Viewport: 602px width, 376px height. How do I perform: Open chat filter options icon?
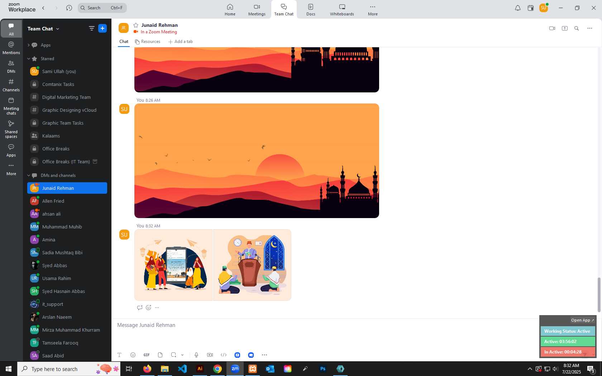(x=92, y=28)
